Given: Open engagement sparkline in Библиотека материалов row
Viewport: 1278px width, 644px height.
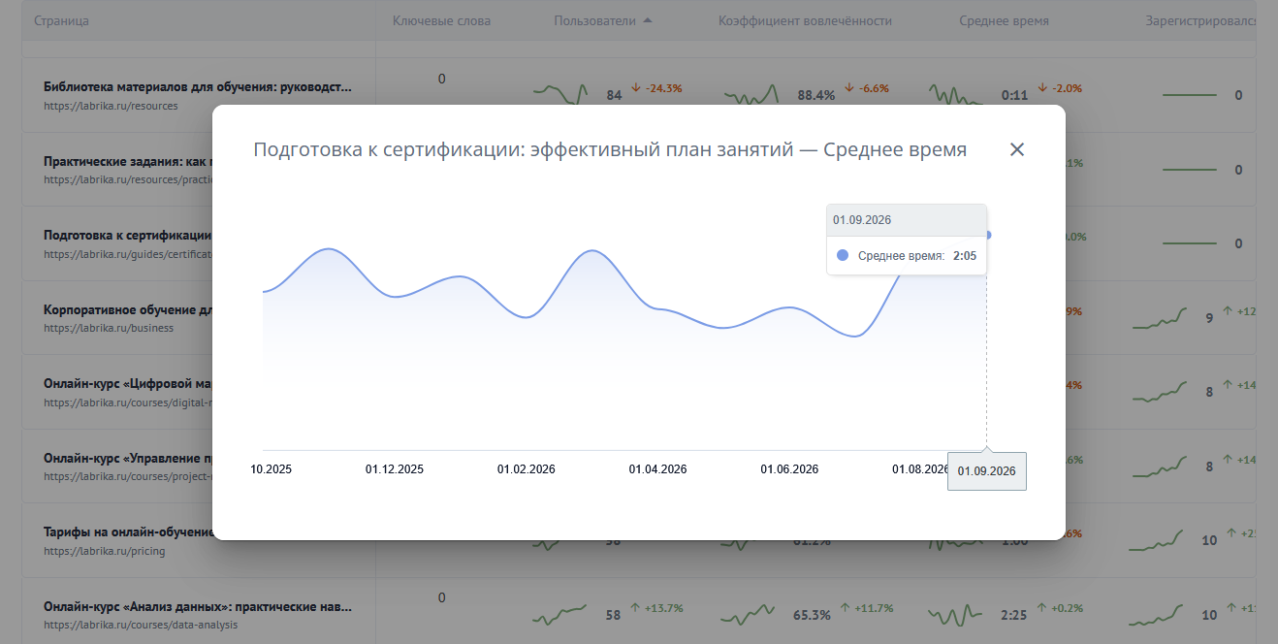Looking at the screenshot, I should pos(751,94).
